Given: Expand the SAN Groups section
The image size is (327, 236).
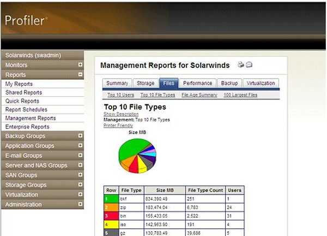Looking at the screenshot, I should tap(80, 175).
